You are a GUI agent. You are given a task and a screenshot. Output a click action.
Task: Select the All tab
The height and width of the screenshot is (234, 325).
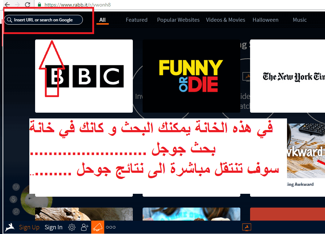tap(102, 20)
